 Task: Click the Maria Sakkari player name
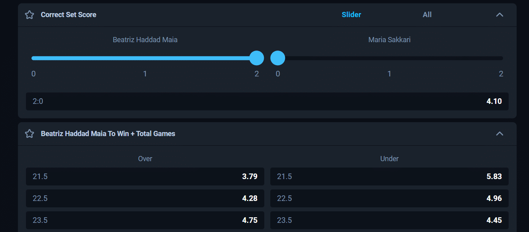[389, 39]
